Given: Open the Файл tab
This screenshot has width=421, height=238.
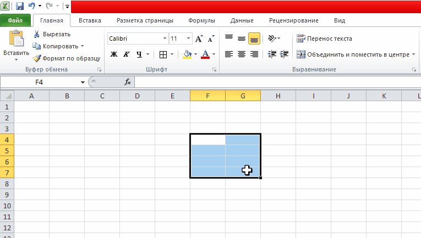Looking at the screenshot, I should [x=15, y=20].
